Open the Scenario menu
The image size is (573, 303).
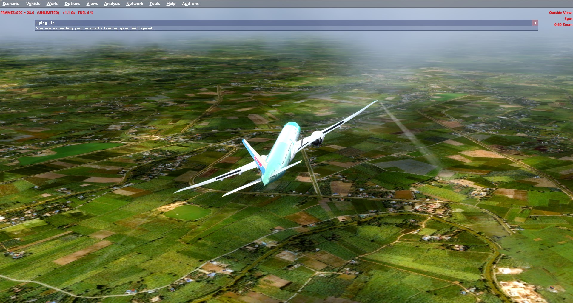(x=11, y=4)
